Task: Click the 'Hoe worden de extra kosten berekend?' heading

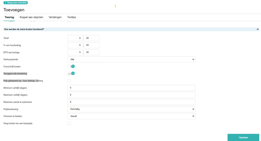Action: 24,29
